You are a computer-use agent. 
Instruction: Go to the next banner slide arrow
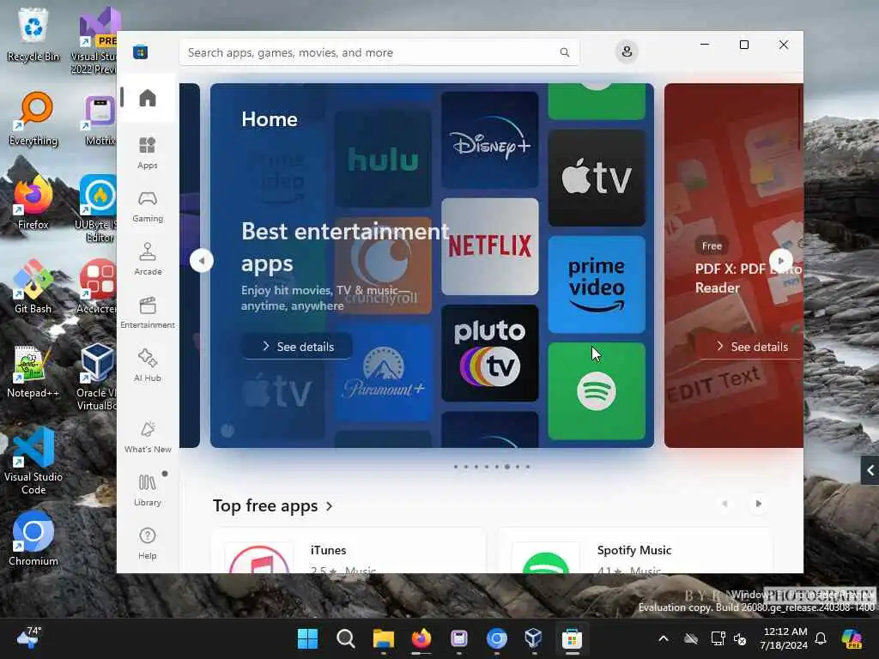[781, 261]
